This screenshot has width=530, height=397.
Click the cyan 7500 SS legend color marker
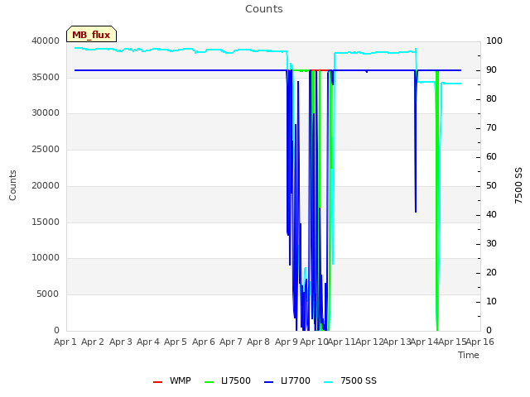[x=329, y=382]
